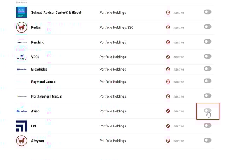Click the Pershing logo icon
This screenshot has height=160, width=237.
(22, 42)
